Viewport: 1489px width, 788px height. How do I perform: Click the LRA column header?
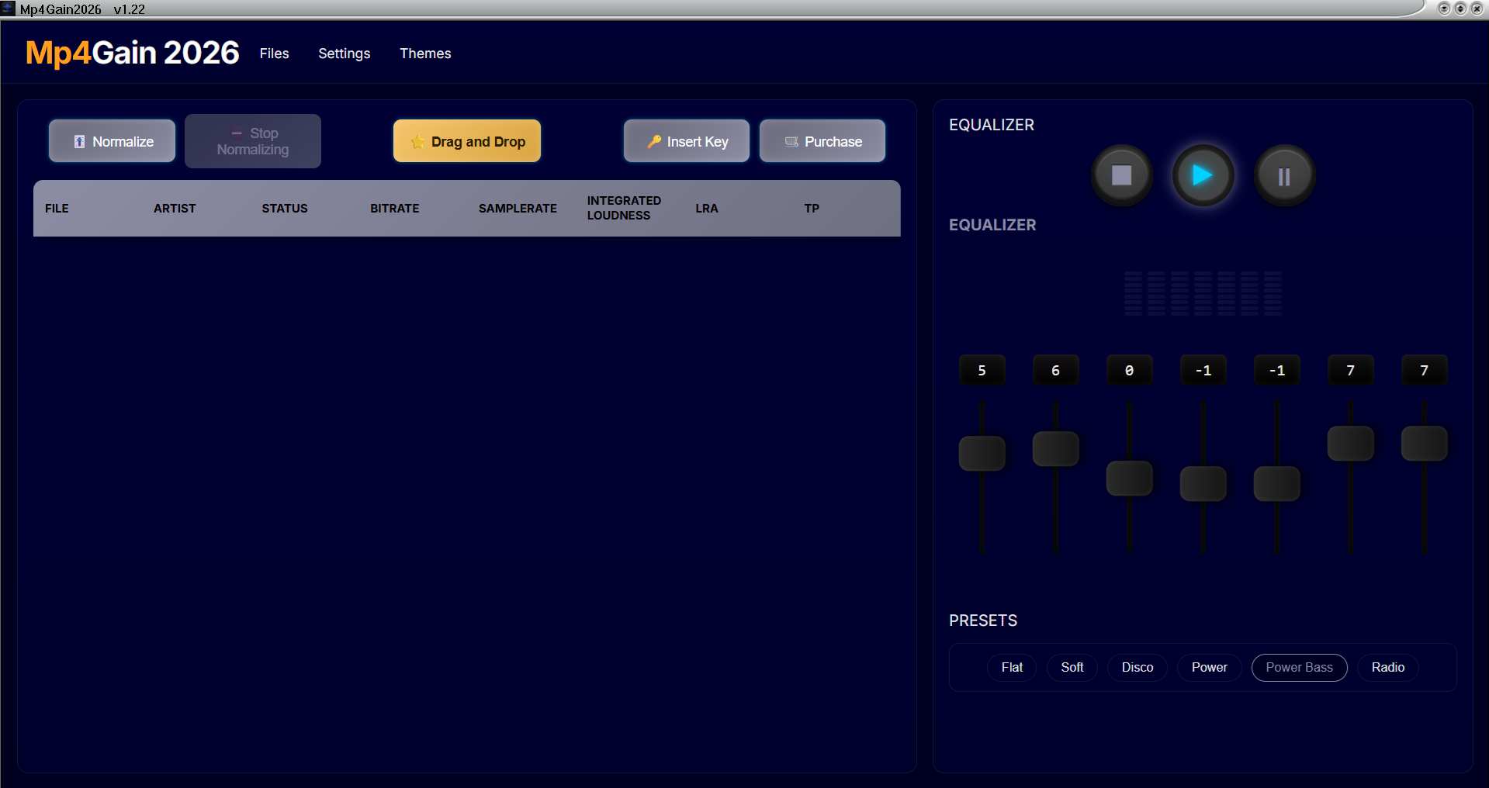click(707, 209)
